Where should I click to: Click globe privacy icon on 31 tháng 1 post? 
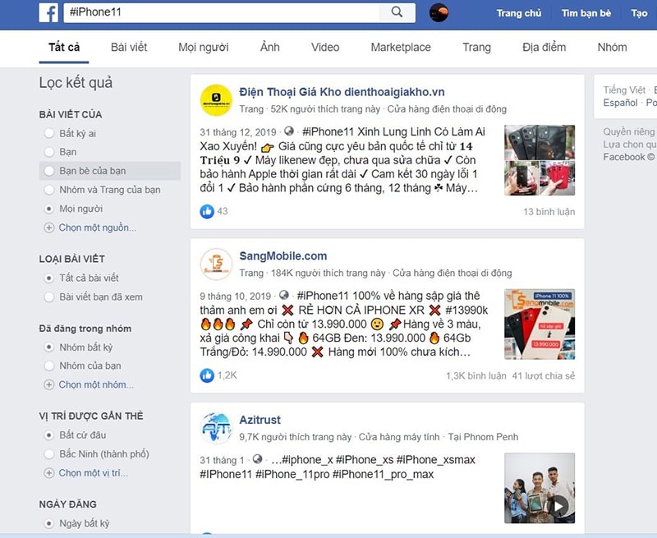(257, 459)
